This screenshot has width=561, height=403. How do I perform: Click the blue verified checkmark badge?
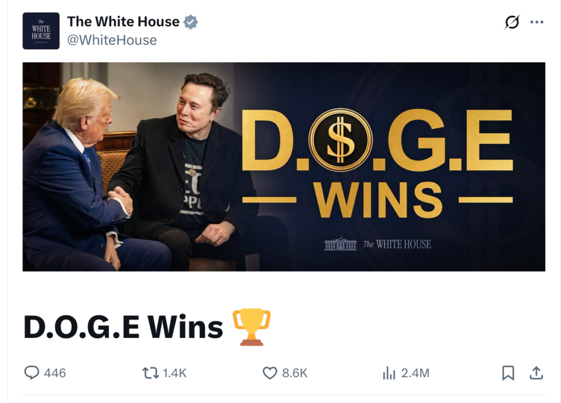coord(190,22)
